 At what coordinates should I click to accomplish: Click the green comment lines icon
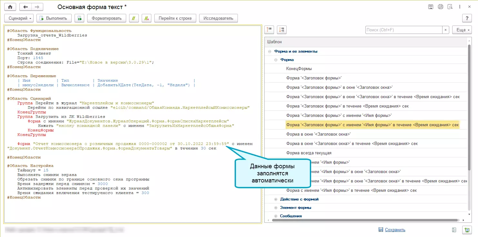click(134, 18)
